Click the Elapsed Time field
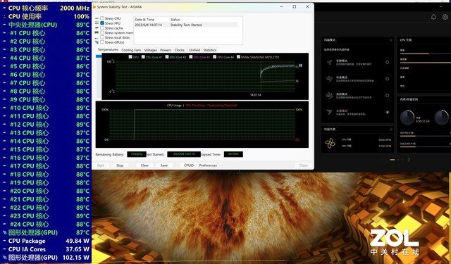451x264 pixels. 233,154
